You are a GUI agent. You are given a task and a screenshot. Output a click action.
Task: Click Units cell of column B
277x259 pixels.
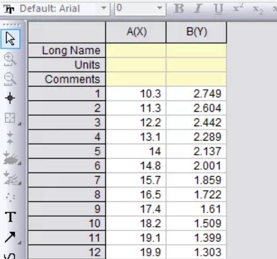click(196, 65)
